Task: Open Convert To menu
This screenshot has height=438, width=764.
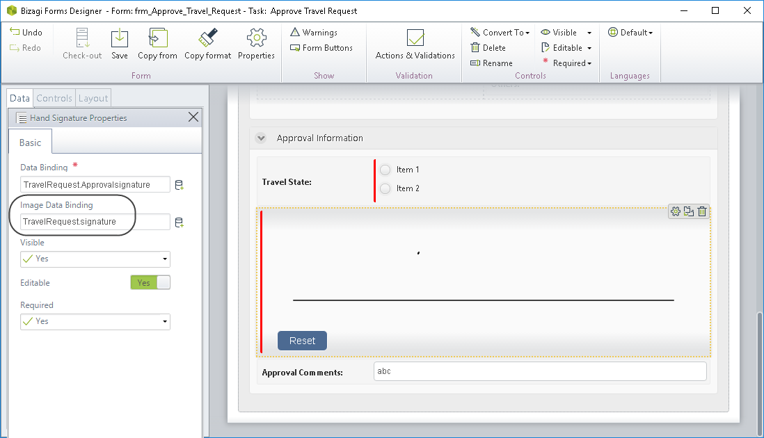Action: coord(500,32)
